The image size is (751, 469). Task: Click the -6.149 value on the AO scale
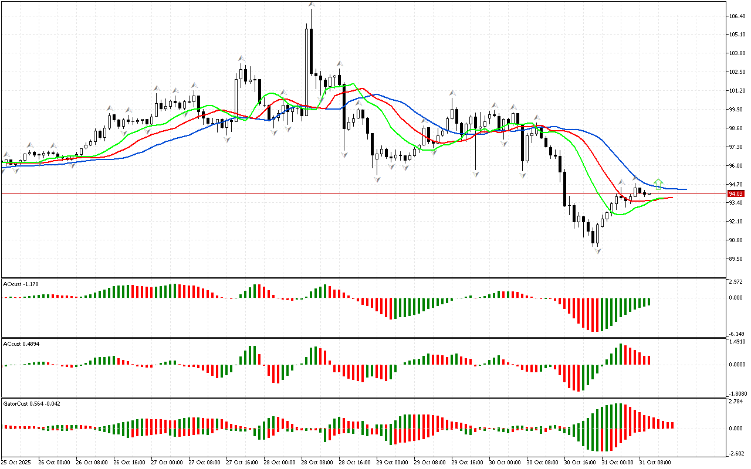pos(736,334)
